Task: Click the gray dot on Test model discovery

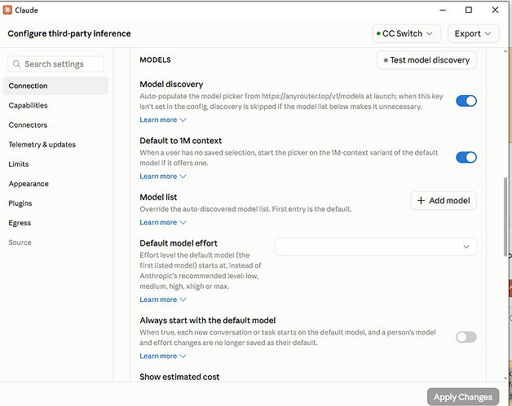Action: coord(386,60)
